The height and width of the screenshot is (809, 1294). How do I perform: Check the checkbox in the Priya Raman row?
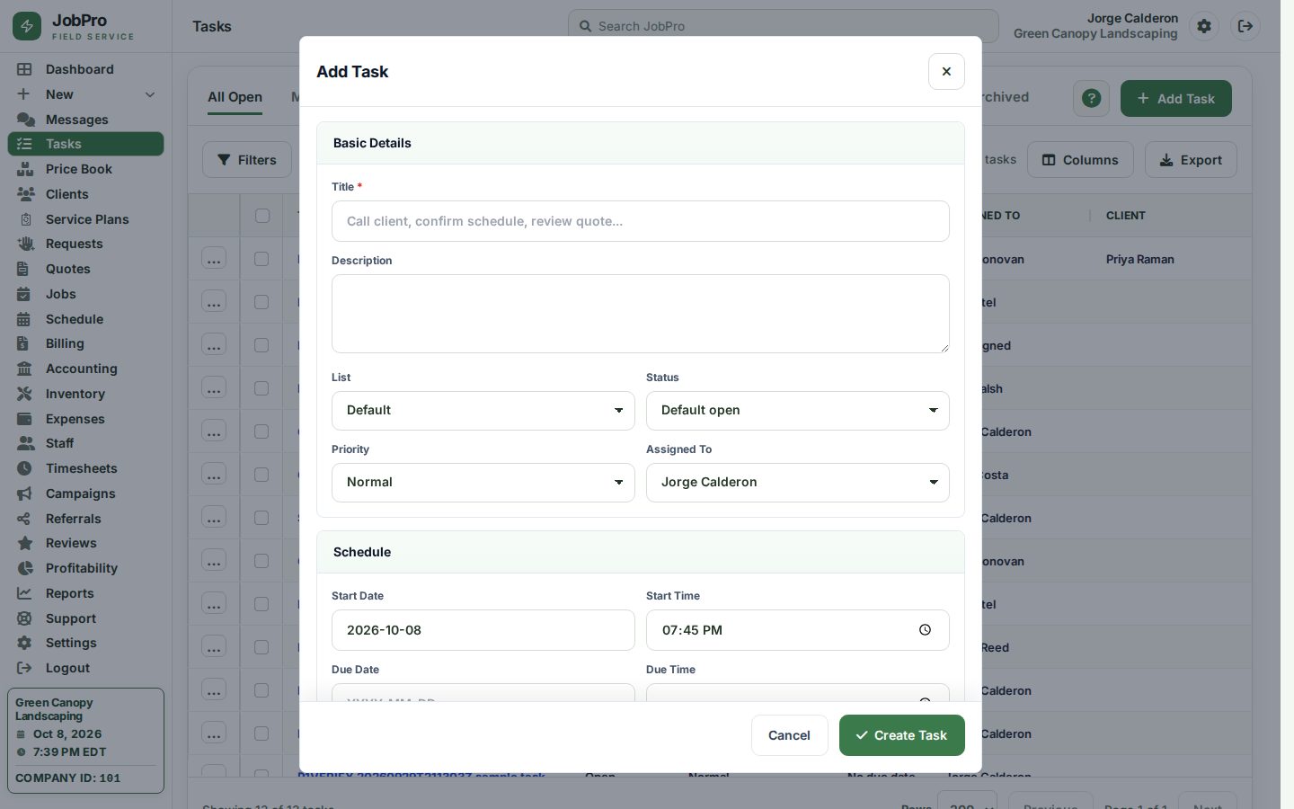261,259
